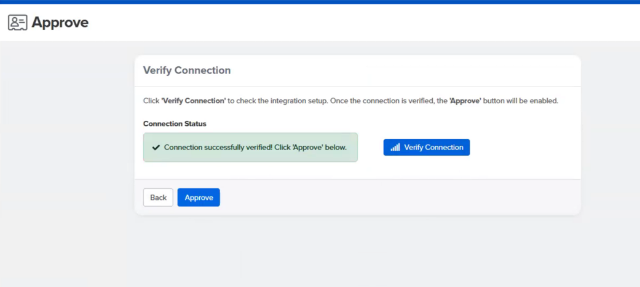Click the ID card icon beside Approve title

click(17, 23)
